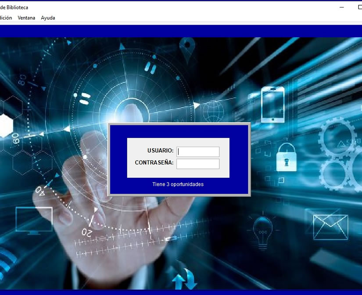Open the Ayuda menu

pos(48,18)
